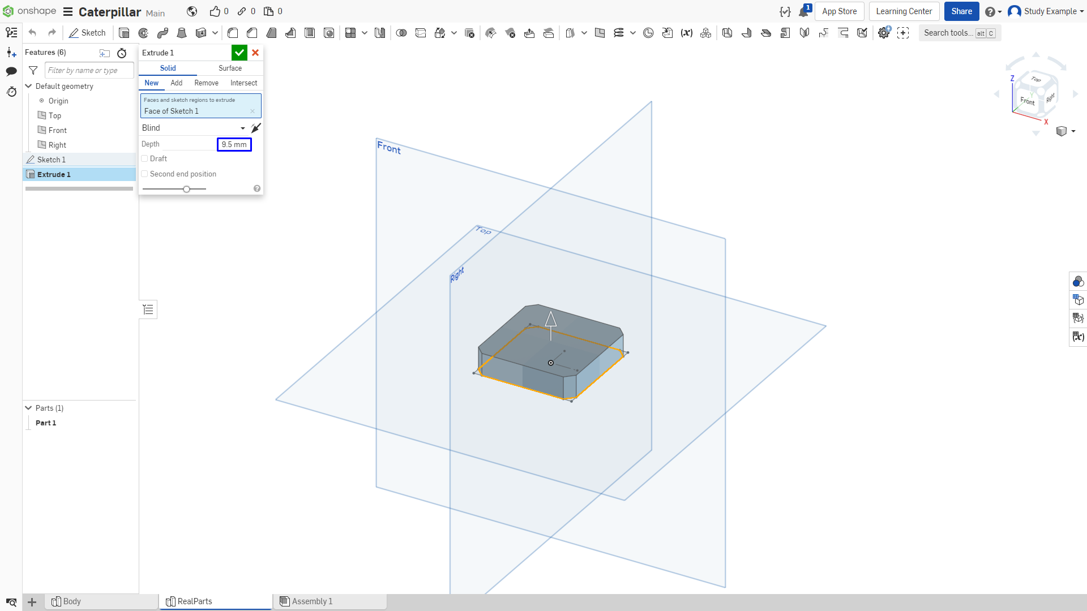Open the Sketch tool
Screen dimensions: 1087x611
click(x=88, y=33)
